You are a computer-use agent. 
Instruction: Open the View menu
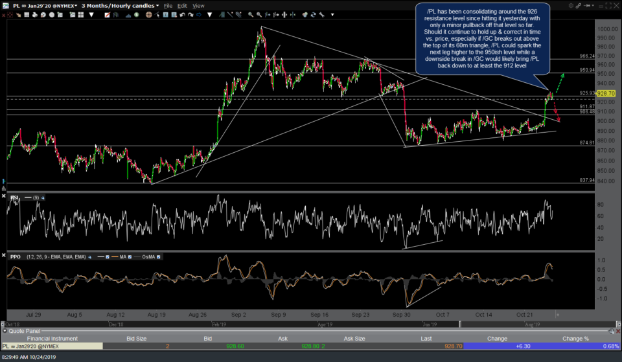pyautogui.click(x=198, y=6)
